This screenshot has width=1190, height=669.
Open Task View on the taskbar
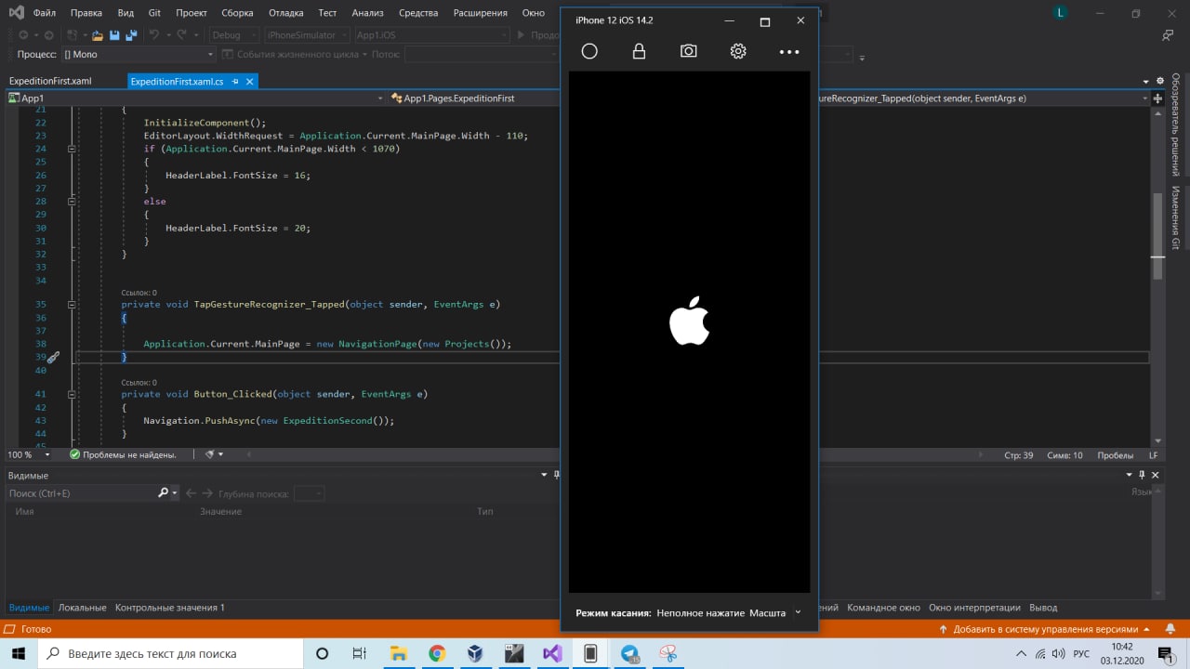(x=360, y=653)
